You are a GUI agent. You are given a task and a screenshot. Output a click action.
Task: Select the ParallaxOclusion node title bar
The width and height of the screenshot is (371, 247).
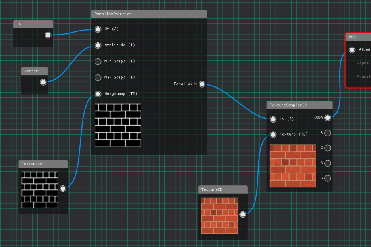point(149,14)
